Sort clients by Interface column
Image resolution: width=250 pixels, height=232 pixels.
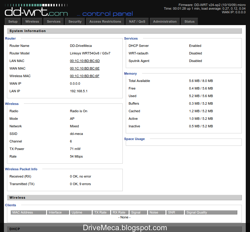[x=58, y=212]
